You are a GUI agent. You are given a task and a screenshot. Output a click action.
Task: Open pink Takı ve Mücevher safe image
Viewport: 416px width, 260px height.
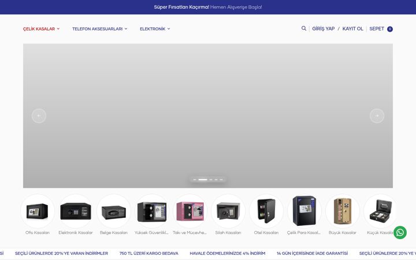(x=190, y=211)
